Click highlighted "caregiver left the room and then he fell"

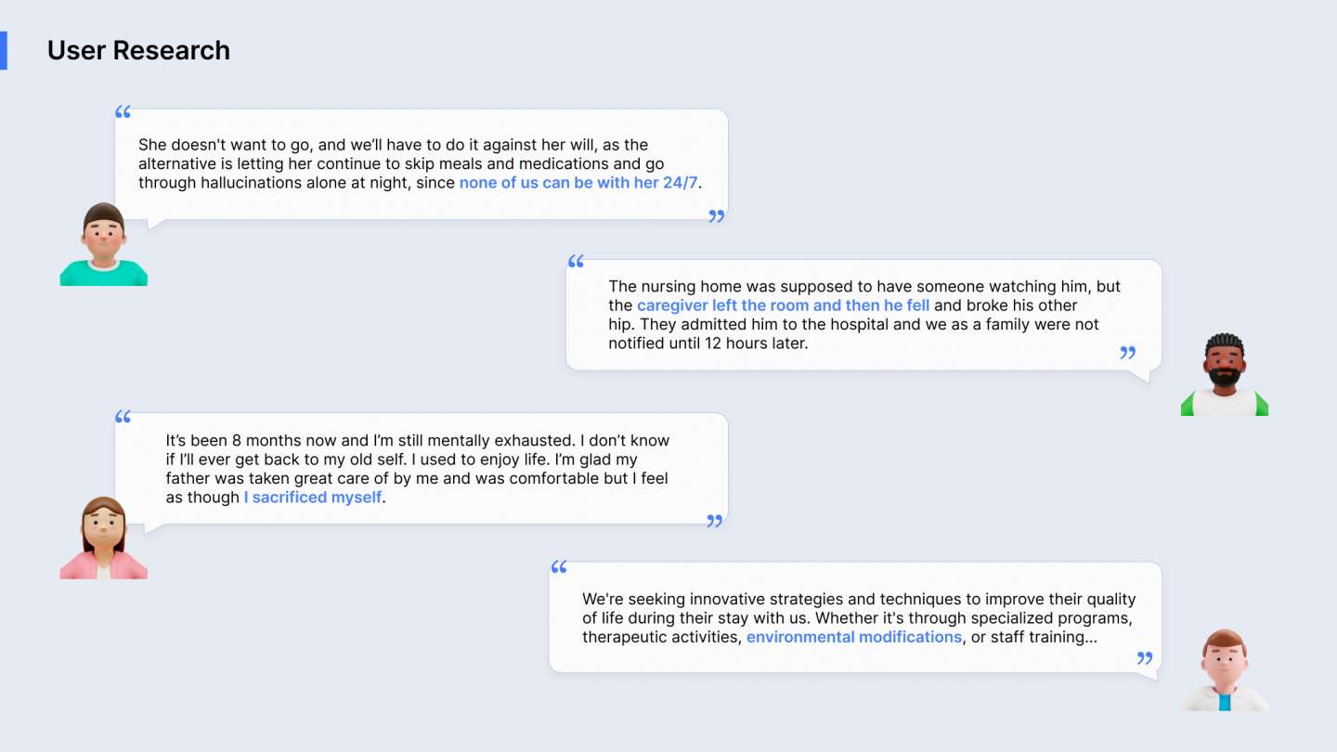pos(783,305)
